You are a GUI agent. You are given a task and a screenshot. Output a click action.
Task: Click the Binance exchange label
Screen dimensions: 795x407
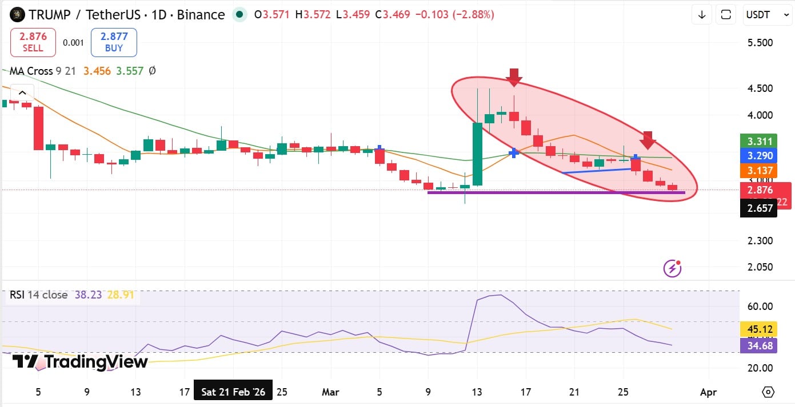[201, 14]
